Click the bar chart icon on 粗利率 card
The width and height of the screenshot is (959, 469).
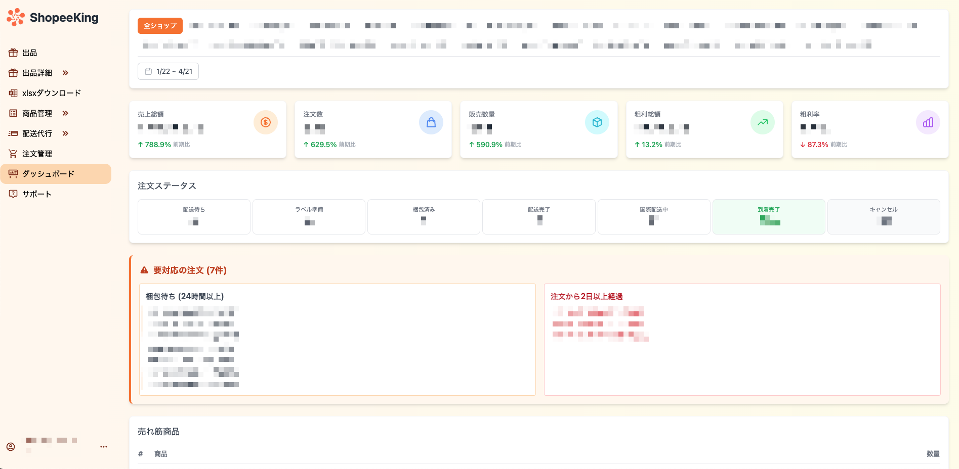[928, 122]
